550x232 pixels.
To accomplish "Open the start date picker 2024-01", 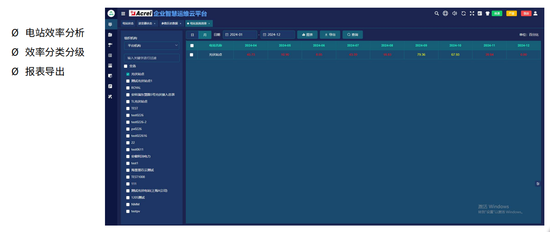I will point(240,35).
